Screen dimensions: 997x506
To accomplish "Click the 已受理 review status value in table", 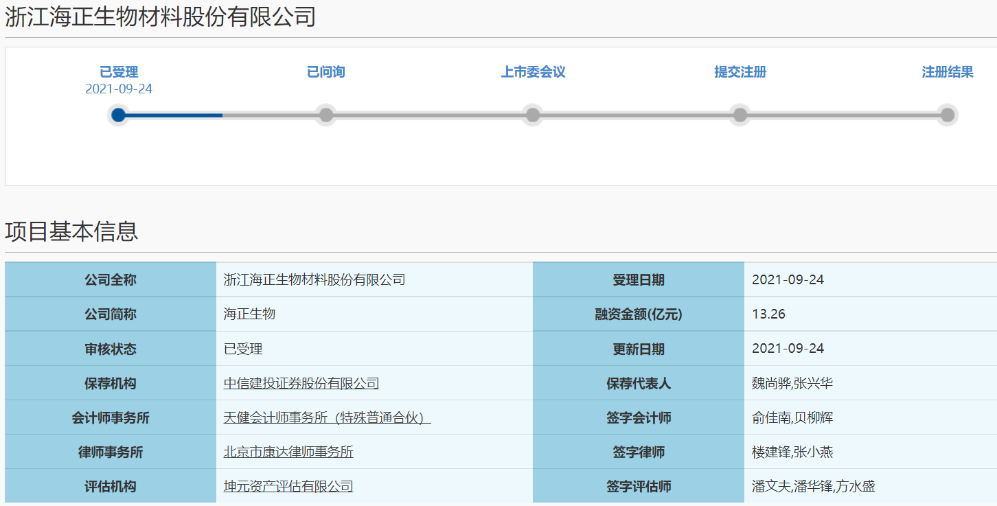I will 243,349.
